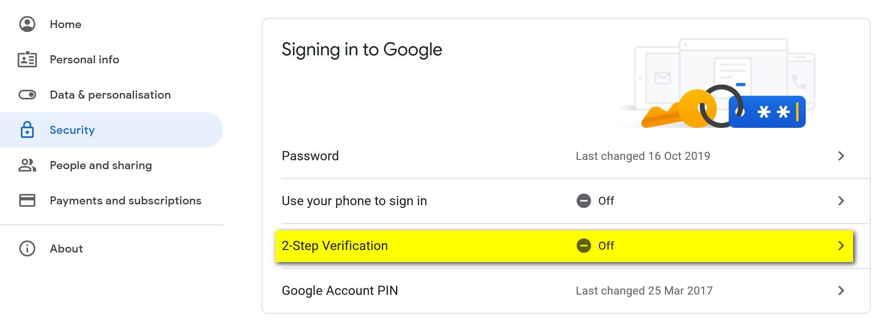This screenshot has height=331, width=882.
Task: Expand the 2-Step Verification chevron
Action: pos(841,246)
